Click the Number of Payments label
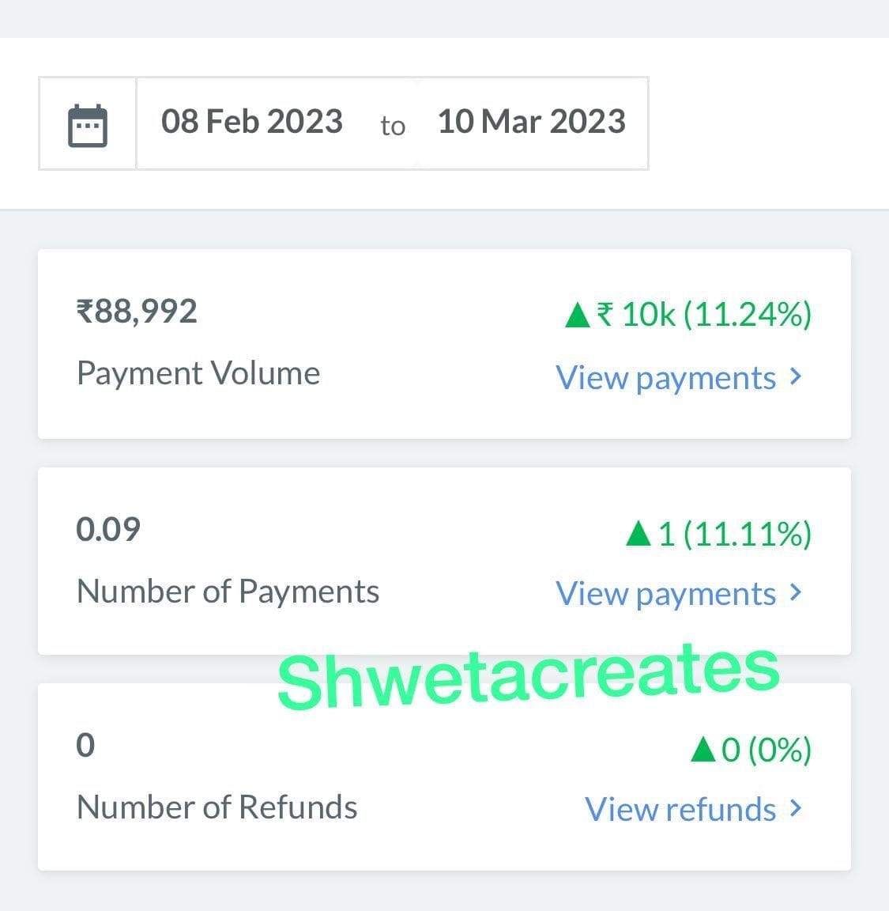889x911 pixels. coord(228,592)
